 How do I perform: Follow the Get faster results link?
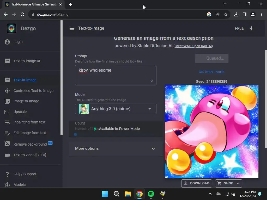coord(211,72)
